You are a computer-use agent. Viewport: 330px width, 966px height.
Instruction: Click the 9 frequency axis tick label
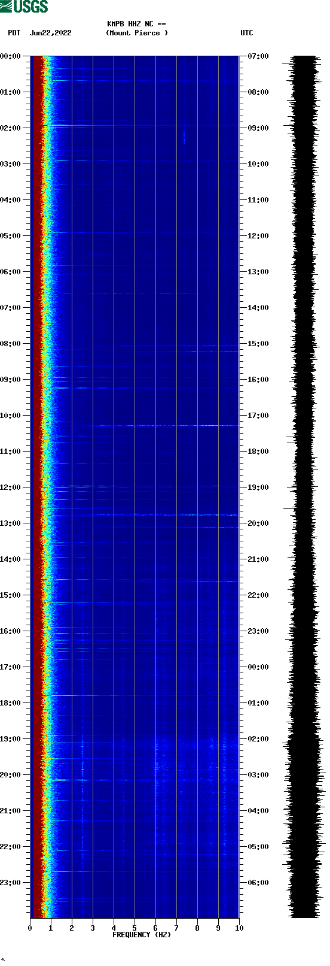[218, 928]
